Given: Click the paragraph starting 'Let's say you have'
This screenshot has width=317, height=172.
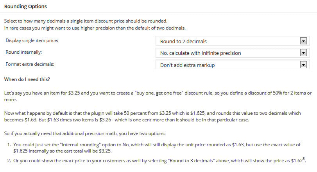Looking at the screenshot, I should click(158, 97).
